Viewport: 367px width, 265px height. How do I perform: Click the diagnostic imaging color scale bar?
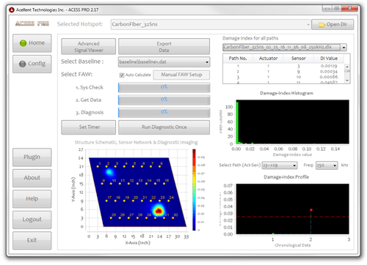click(x=194, y=190)
